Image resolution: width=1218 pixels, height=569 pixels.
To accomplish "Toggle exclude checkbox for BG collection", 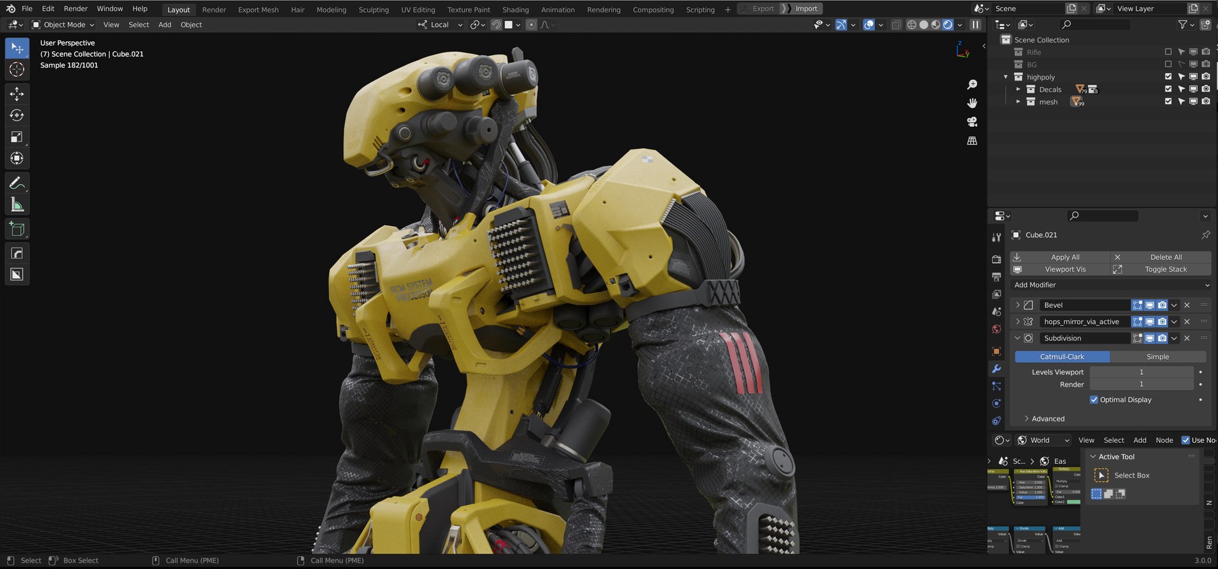I will click(1168, 64).
